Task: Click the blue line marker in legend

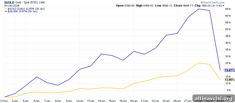Action: (x=6, y=11)
